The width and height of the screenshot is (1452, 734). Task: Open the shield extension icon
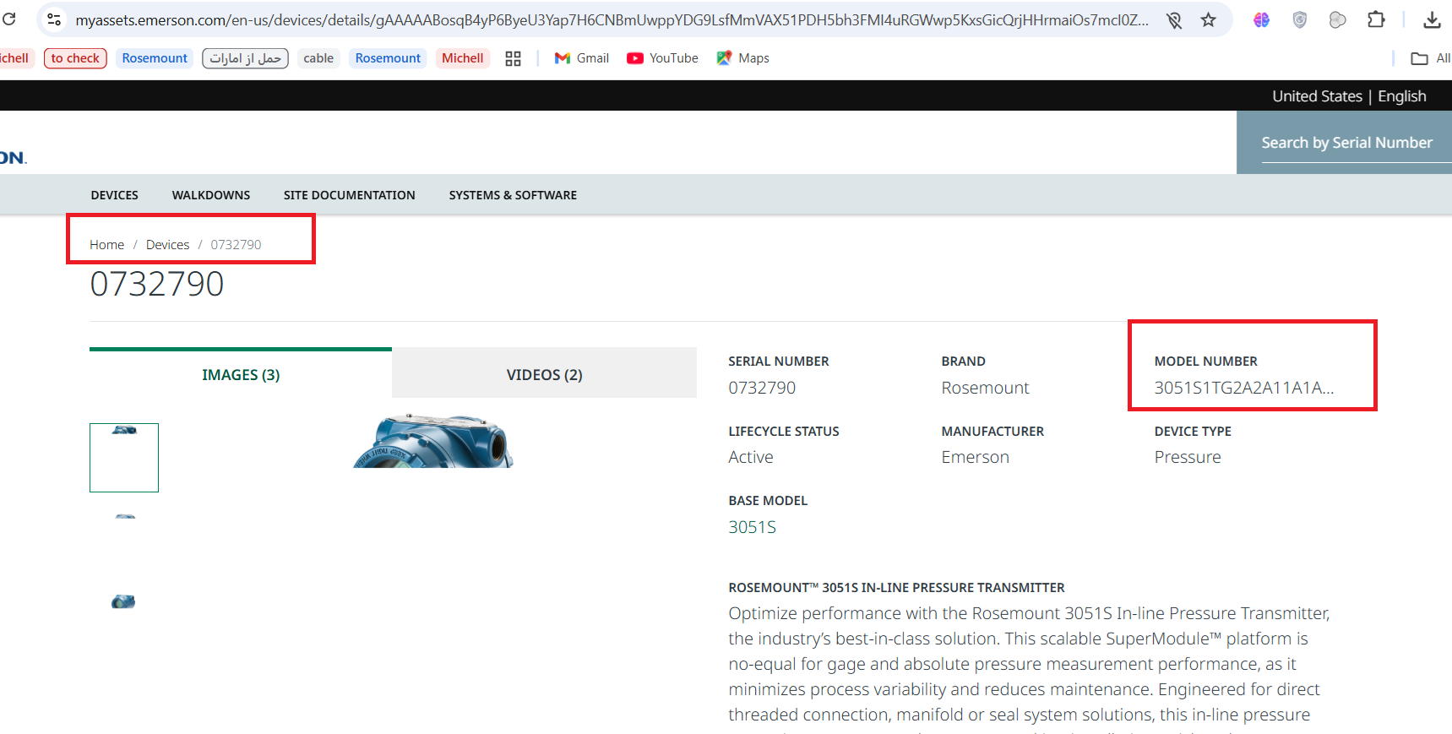point(1300,19)
